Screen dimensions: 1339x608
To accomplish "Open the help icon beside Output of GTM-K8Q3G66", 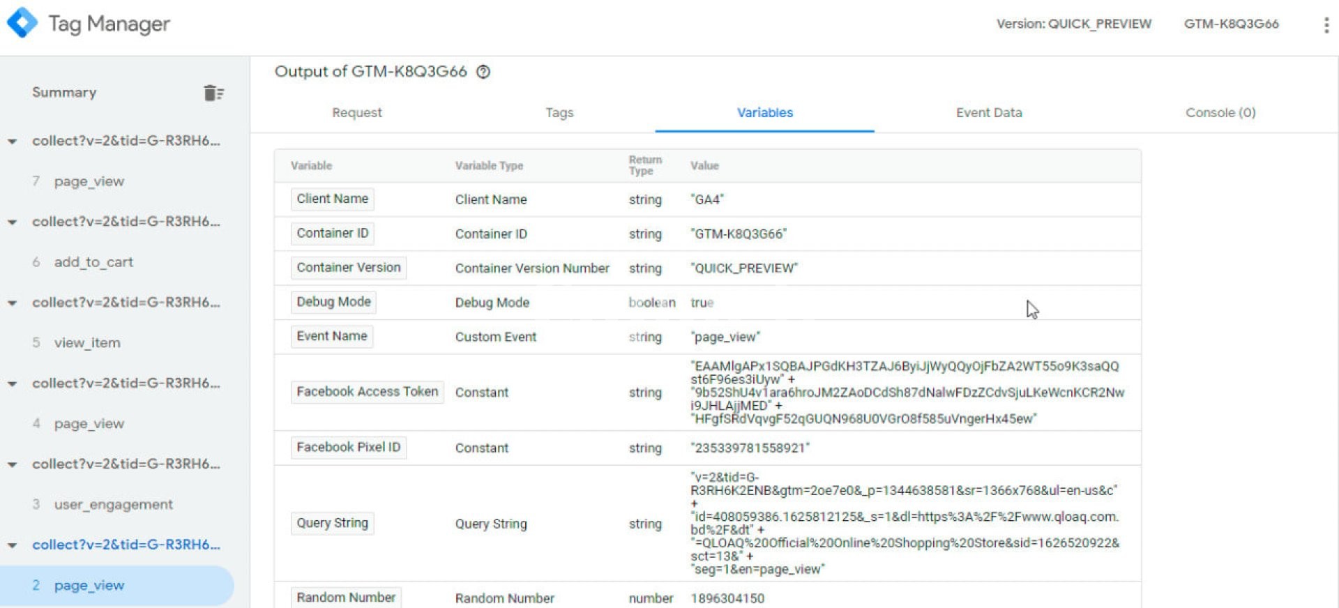I will [x=483, y=72].
